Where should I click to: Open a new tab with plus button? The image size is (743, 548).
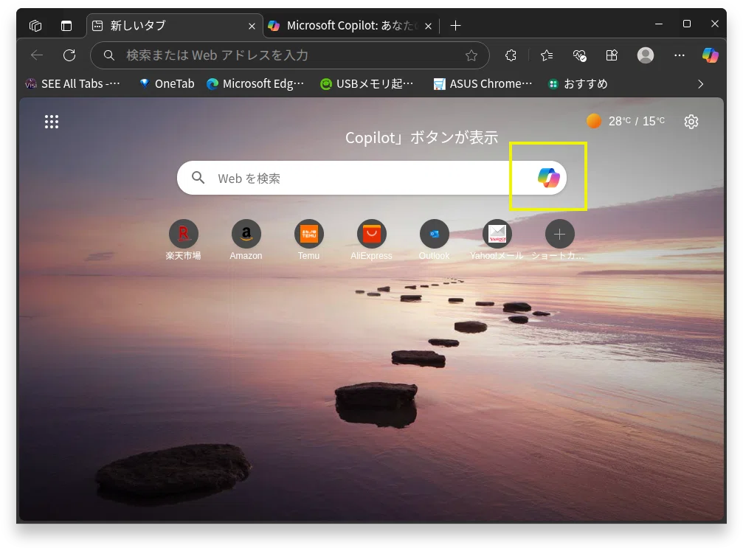tap(455, 26)
